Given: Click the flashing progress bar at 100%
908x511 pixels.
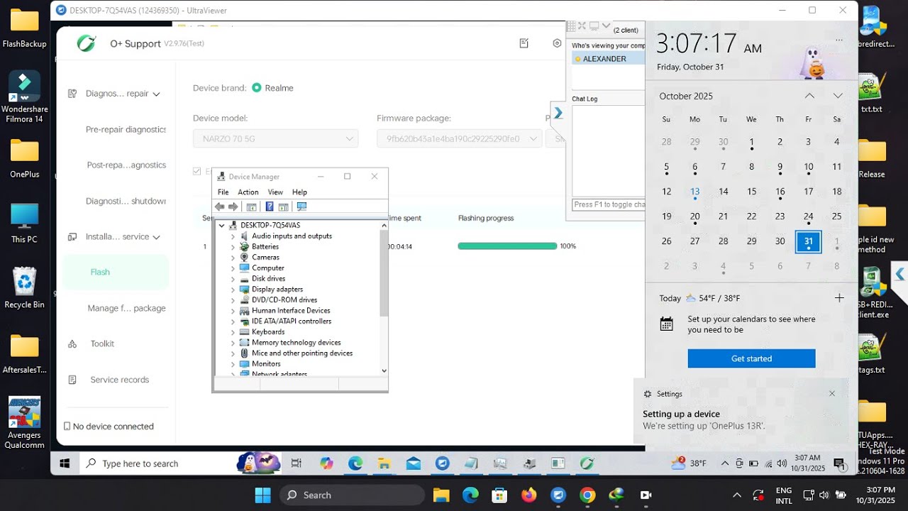Looking at the screenshot, I should pos(507,246).
